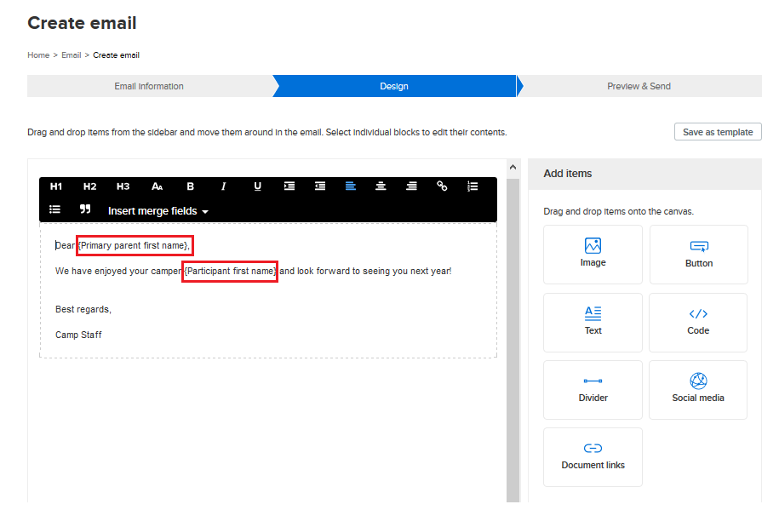Image resolution: width=779 pixels, height=510 pixels.
Task: Click the font size icon
Action: tap(157, 186)
